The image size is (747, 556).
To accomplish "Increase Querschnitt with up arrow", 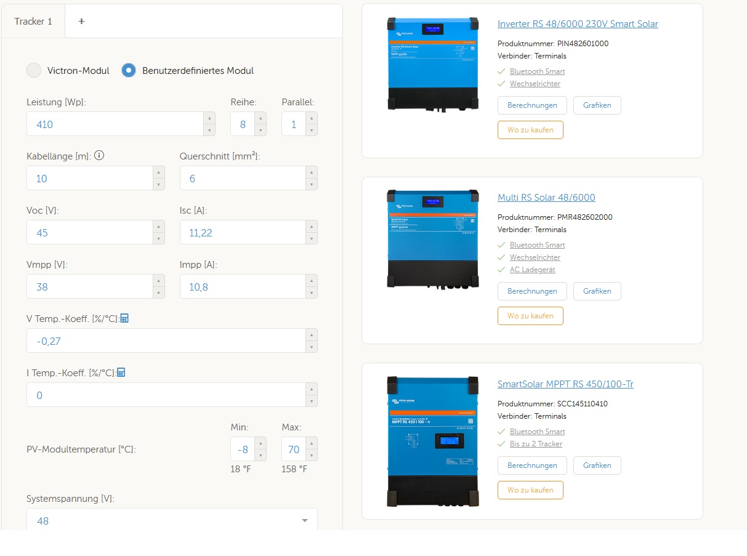I will (x=312, y=172).
